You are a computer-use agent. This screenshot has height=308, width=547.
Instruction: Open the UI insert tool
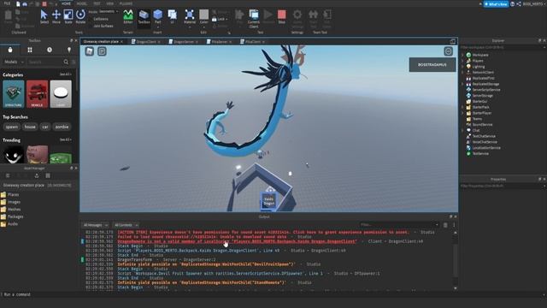[x=173, y=16]
